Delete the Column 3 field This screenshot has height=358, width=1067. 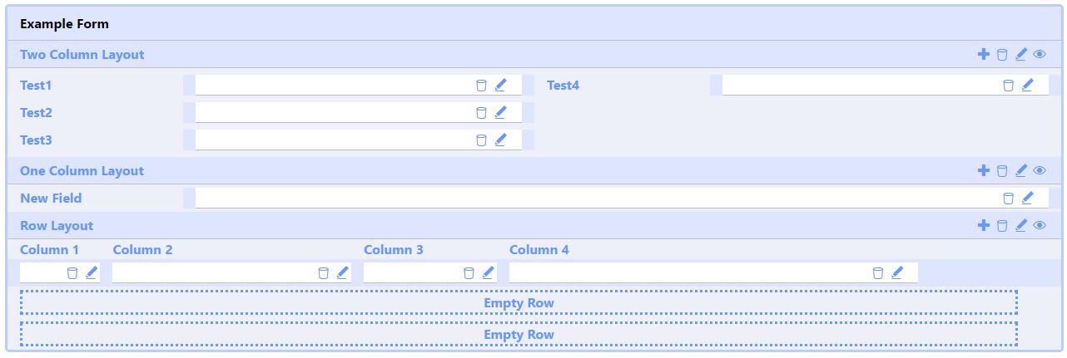469,272
